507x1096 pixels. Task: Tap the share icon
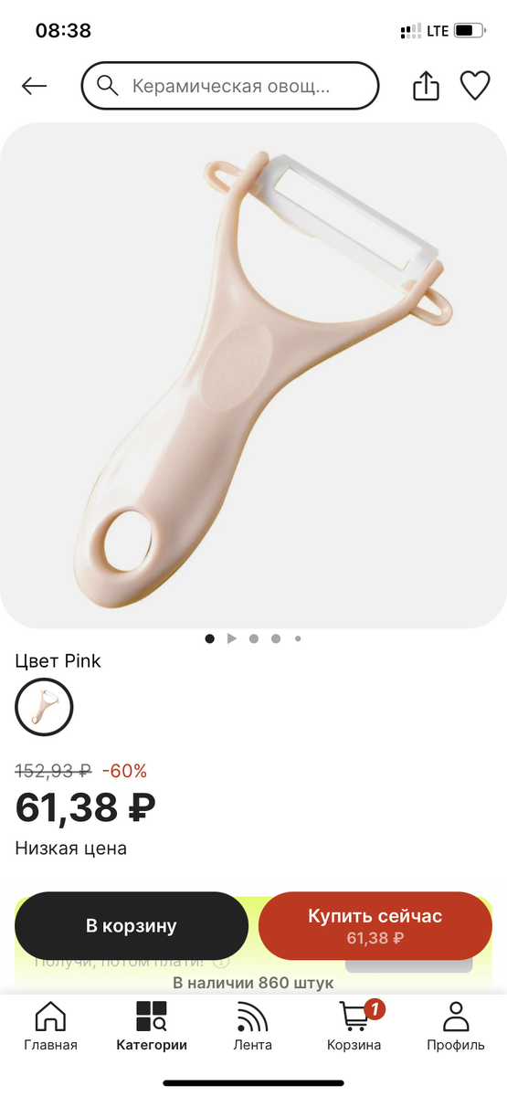tap(427, 86)
